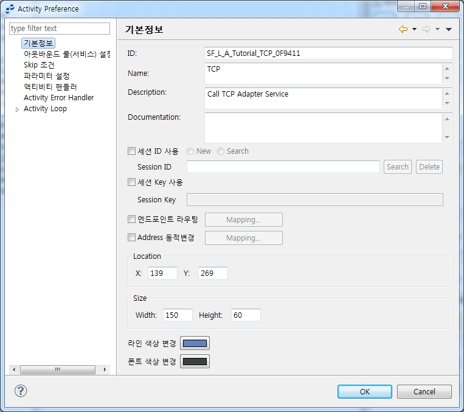Toggle 엔드포인트 라우팅 checkbox
The height and width of the screenshot is (412, 464).
[x=131, y=219]
